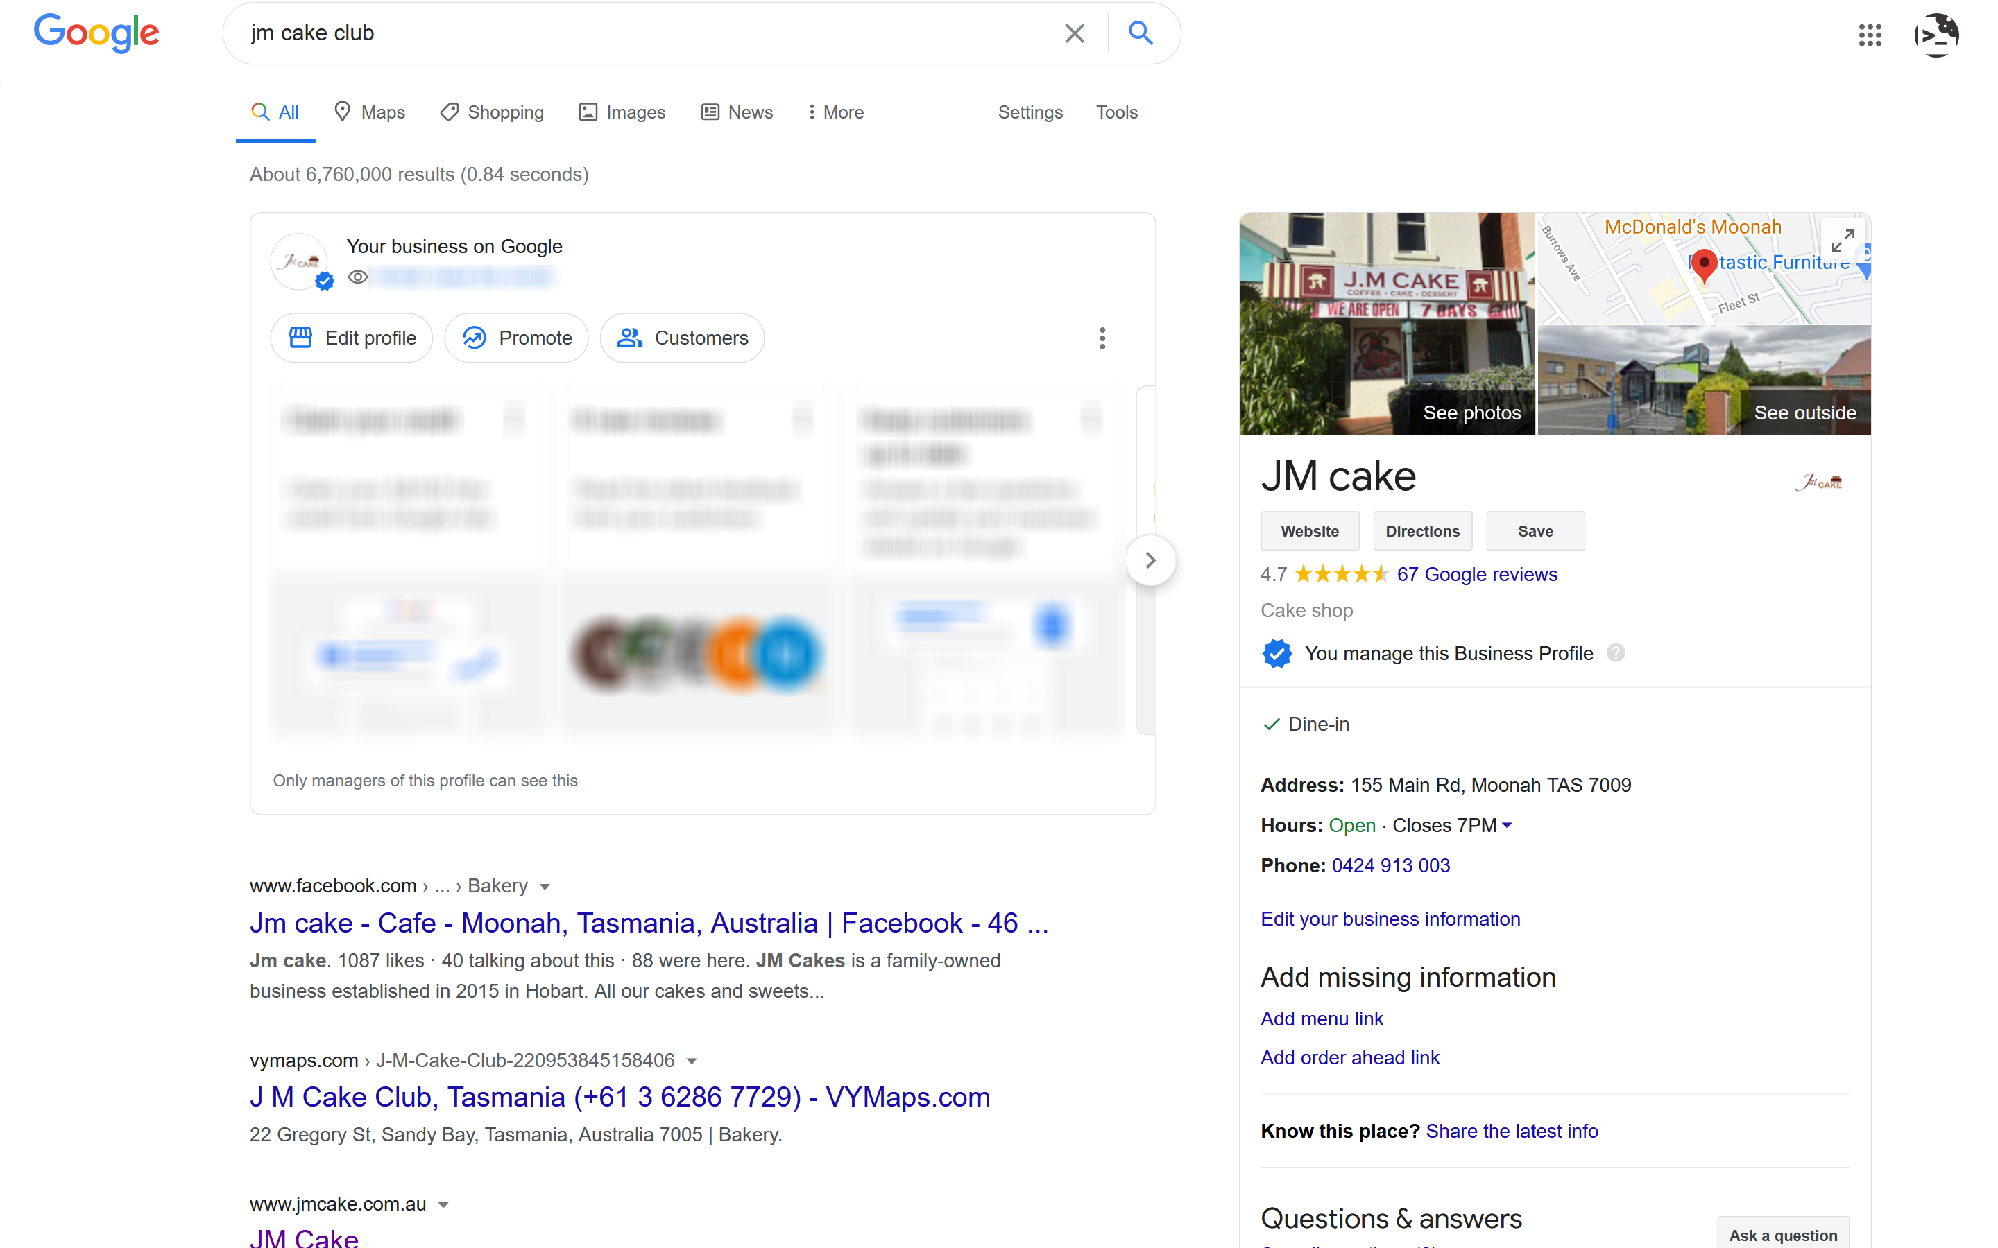Open the facebook.com result dropdown arrow
The width and height of the screenshot is (1998, 1248).
point(545,887)
